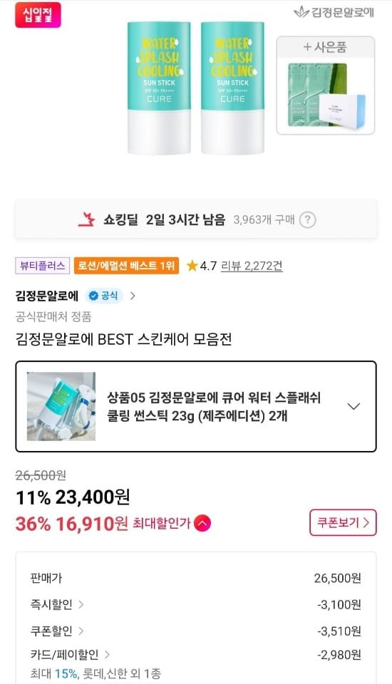Open the 쿠폰보기 button
The height and width of the screenshot is (684, 392).
coord(343,522)
